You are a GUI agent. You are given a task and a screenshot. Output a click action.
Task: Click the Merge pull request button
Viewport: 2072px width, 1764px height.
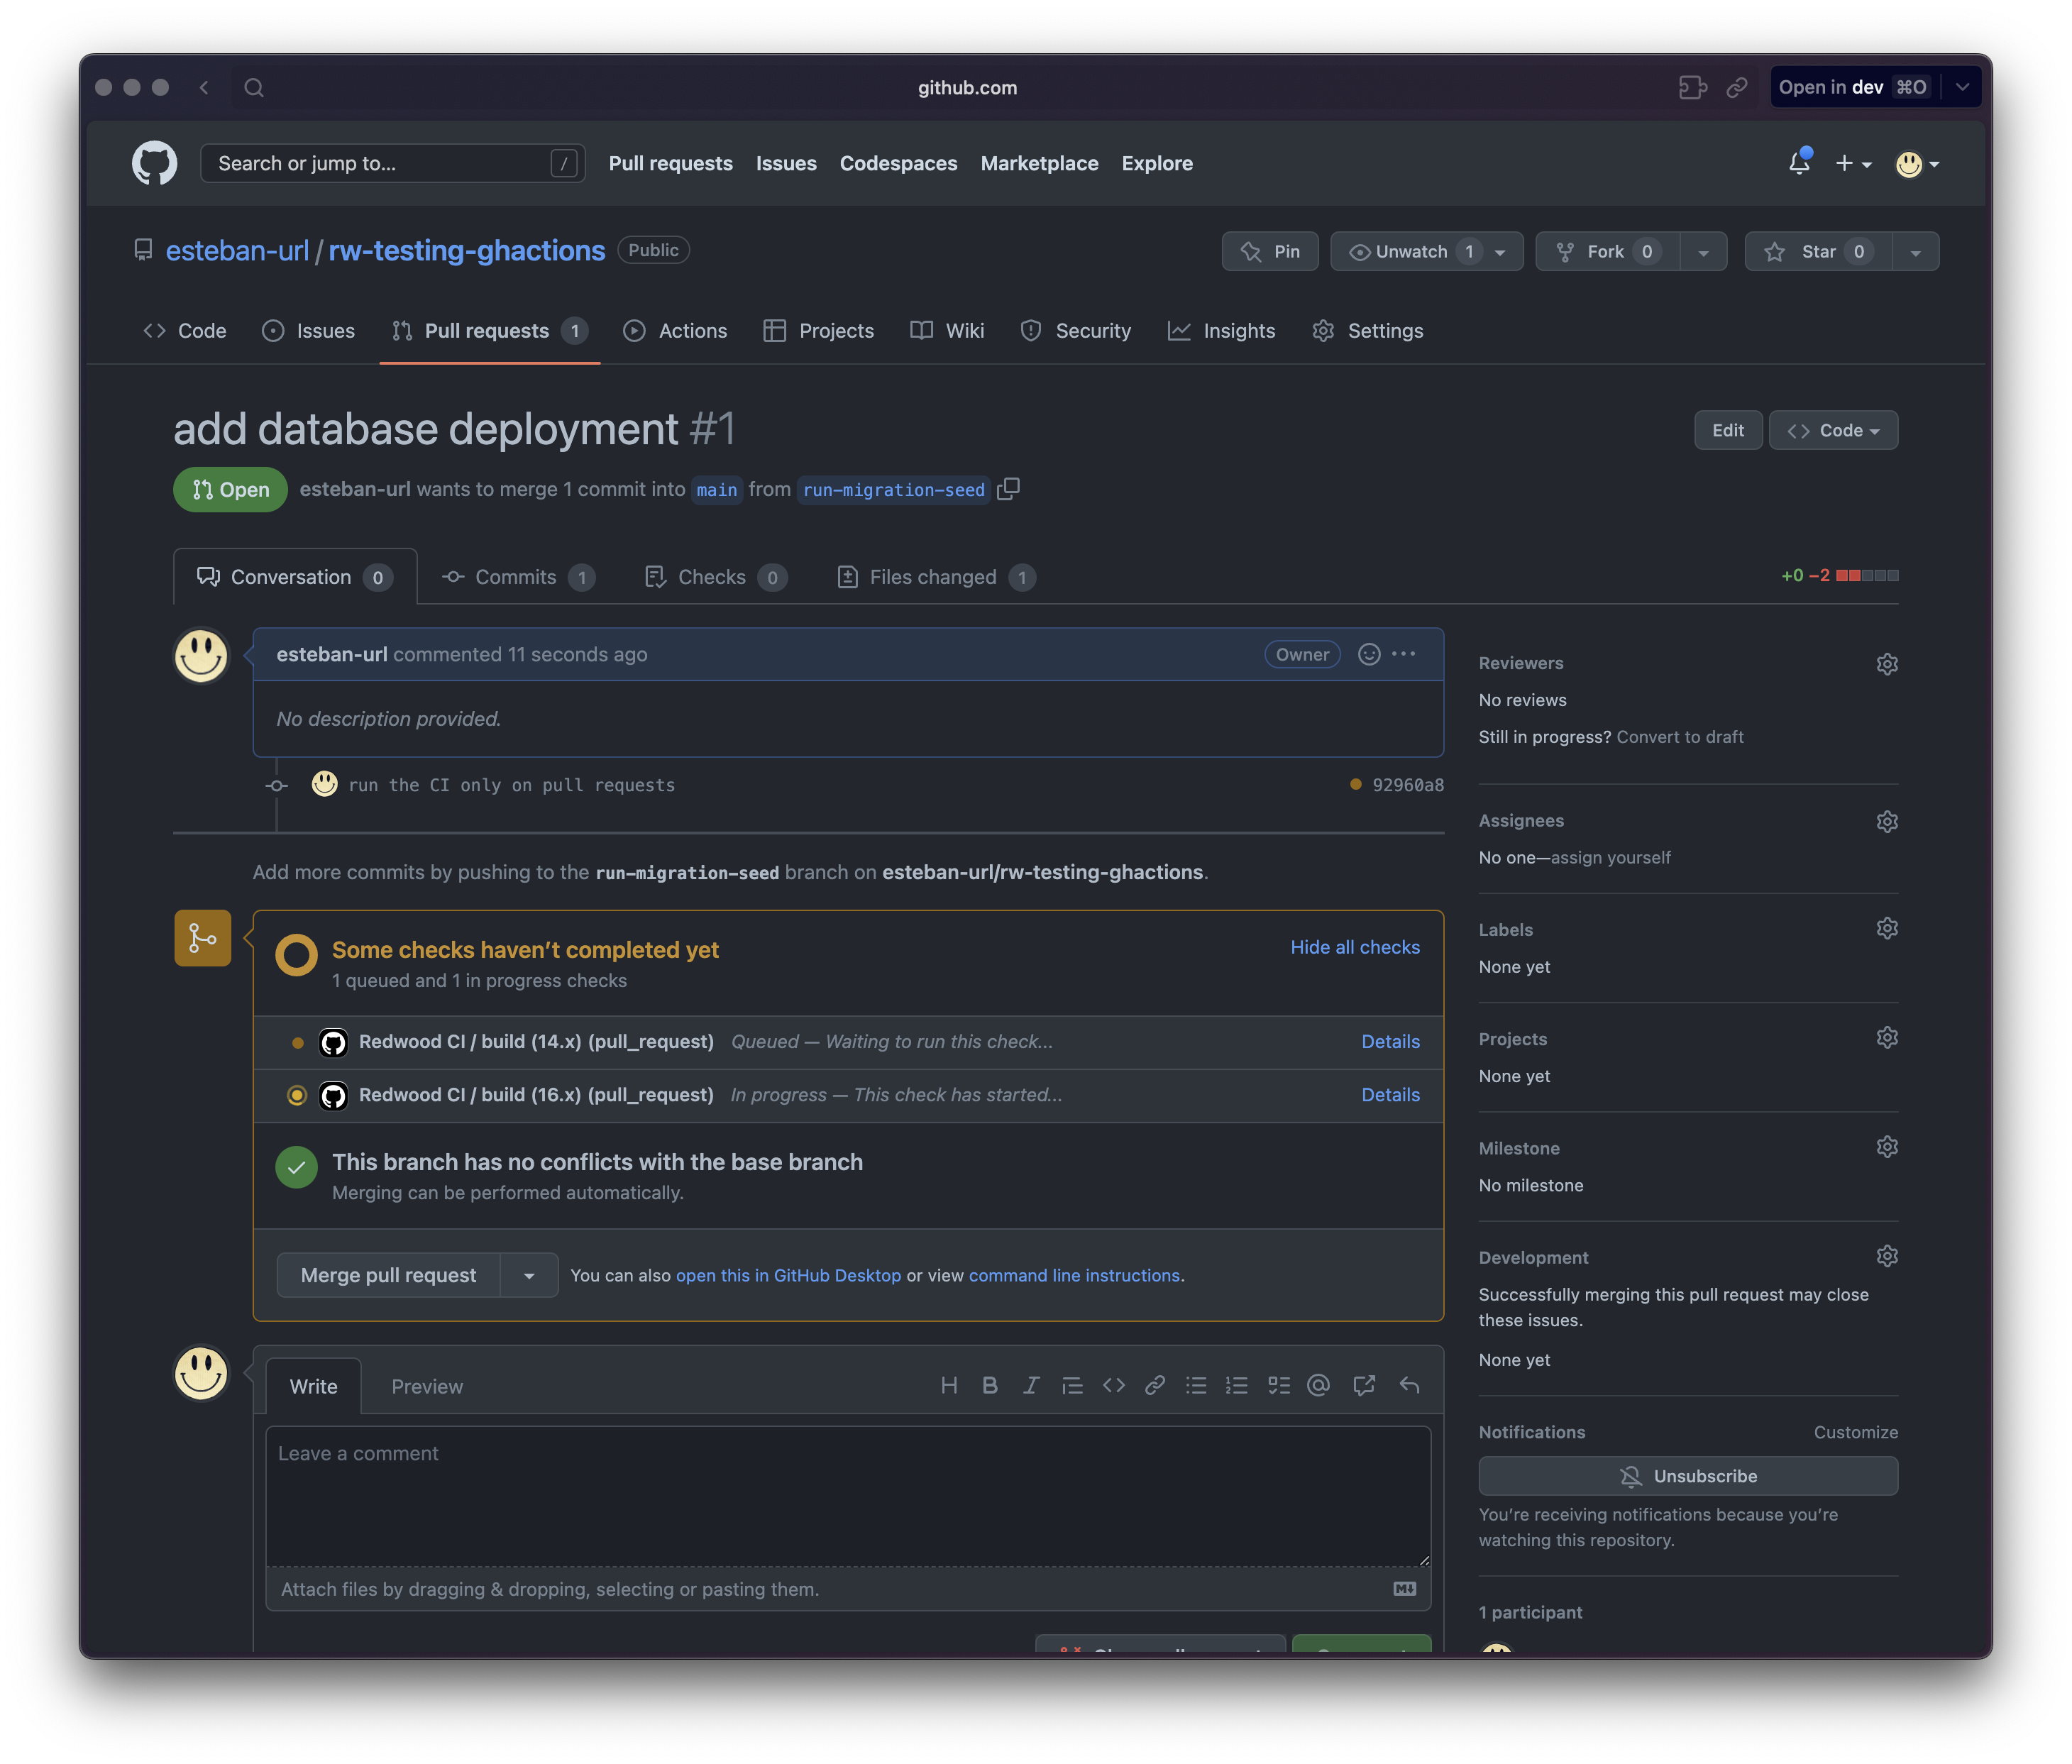(388, 1275)
